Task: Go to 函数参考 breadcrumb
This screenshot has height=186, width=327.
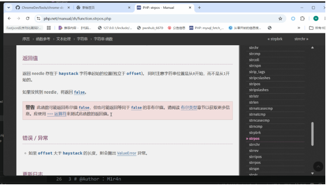Action: click(x=43, y=39)
